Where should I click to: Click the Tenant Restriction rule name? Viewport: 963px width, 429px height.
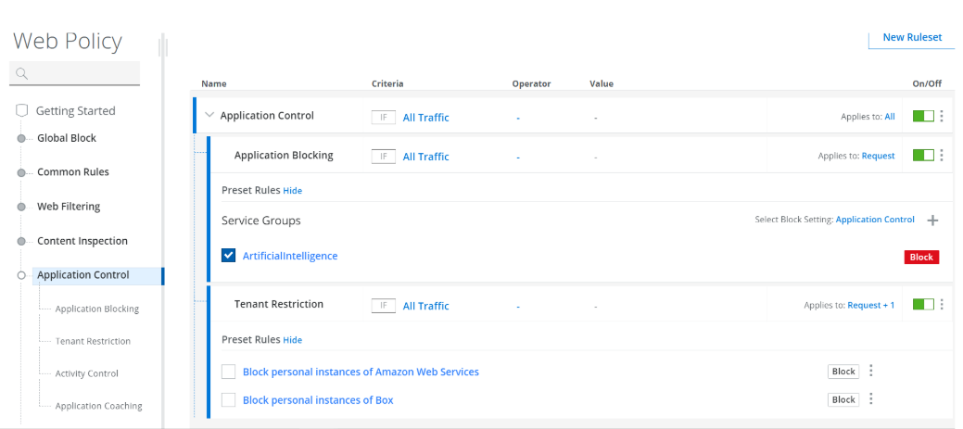pyautogui.click(x=279, y=305)
